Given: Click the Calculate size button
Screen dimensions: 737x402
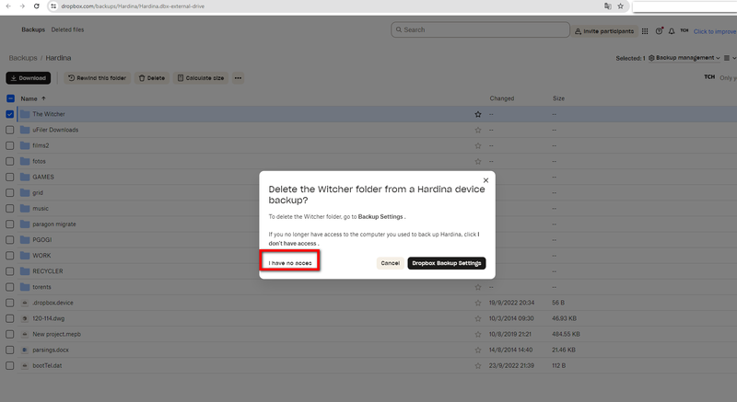Looking at the screenshot, I should tap(201, 78).
